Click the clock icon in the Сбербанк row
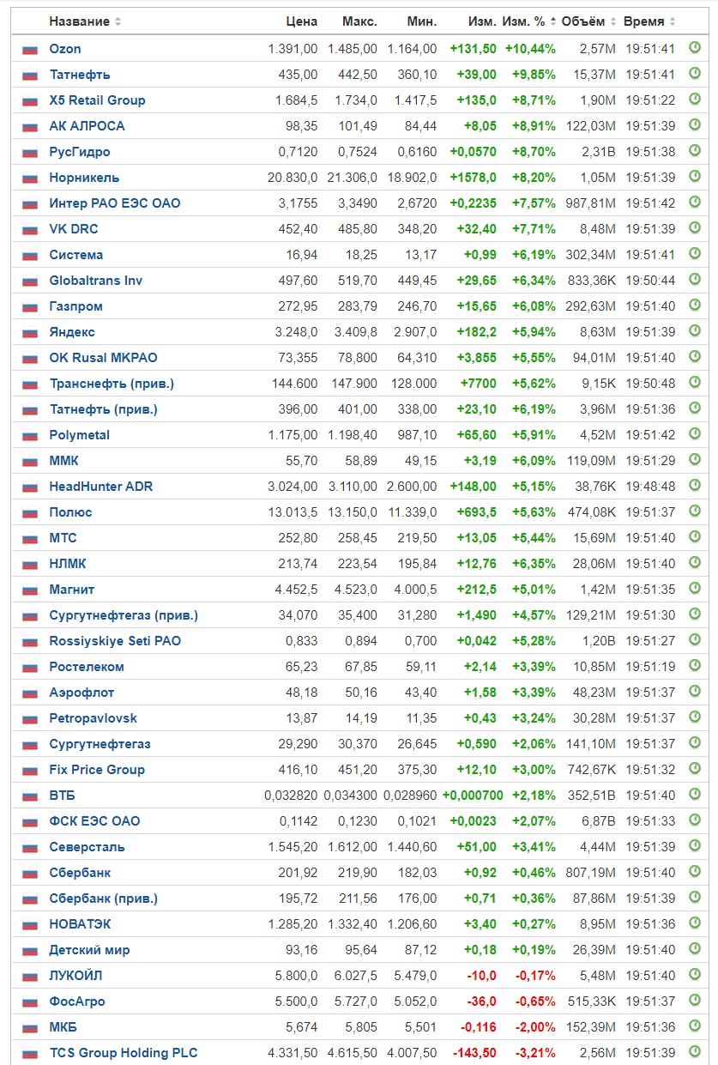Image resolution: width=718 pixels, height=1065 pixels. [695, 872]
